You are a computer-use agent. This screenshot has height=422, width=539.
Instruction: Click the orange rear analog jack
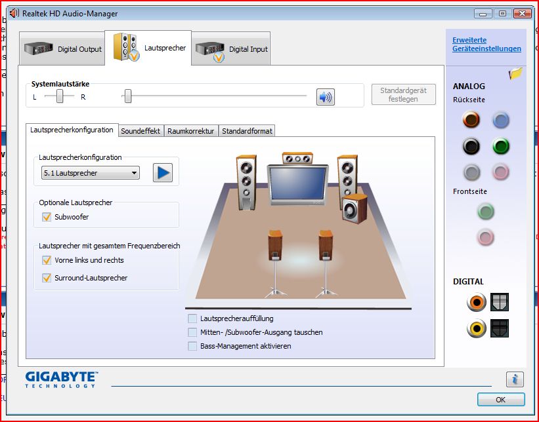pos(471,120)
